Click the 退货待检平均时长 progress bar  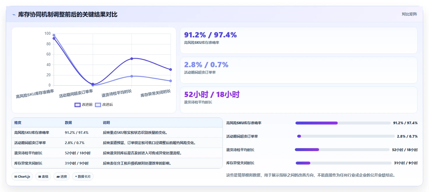point(342,150)
